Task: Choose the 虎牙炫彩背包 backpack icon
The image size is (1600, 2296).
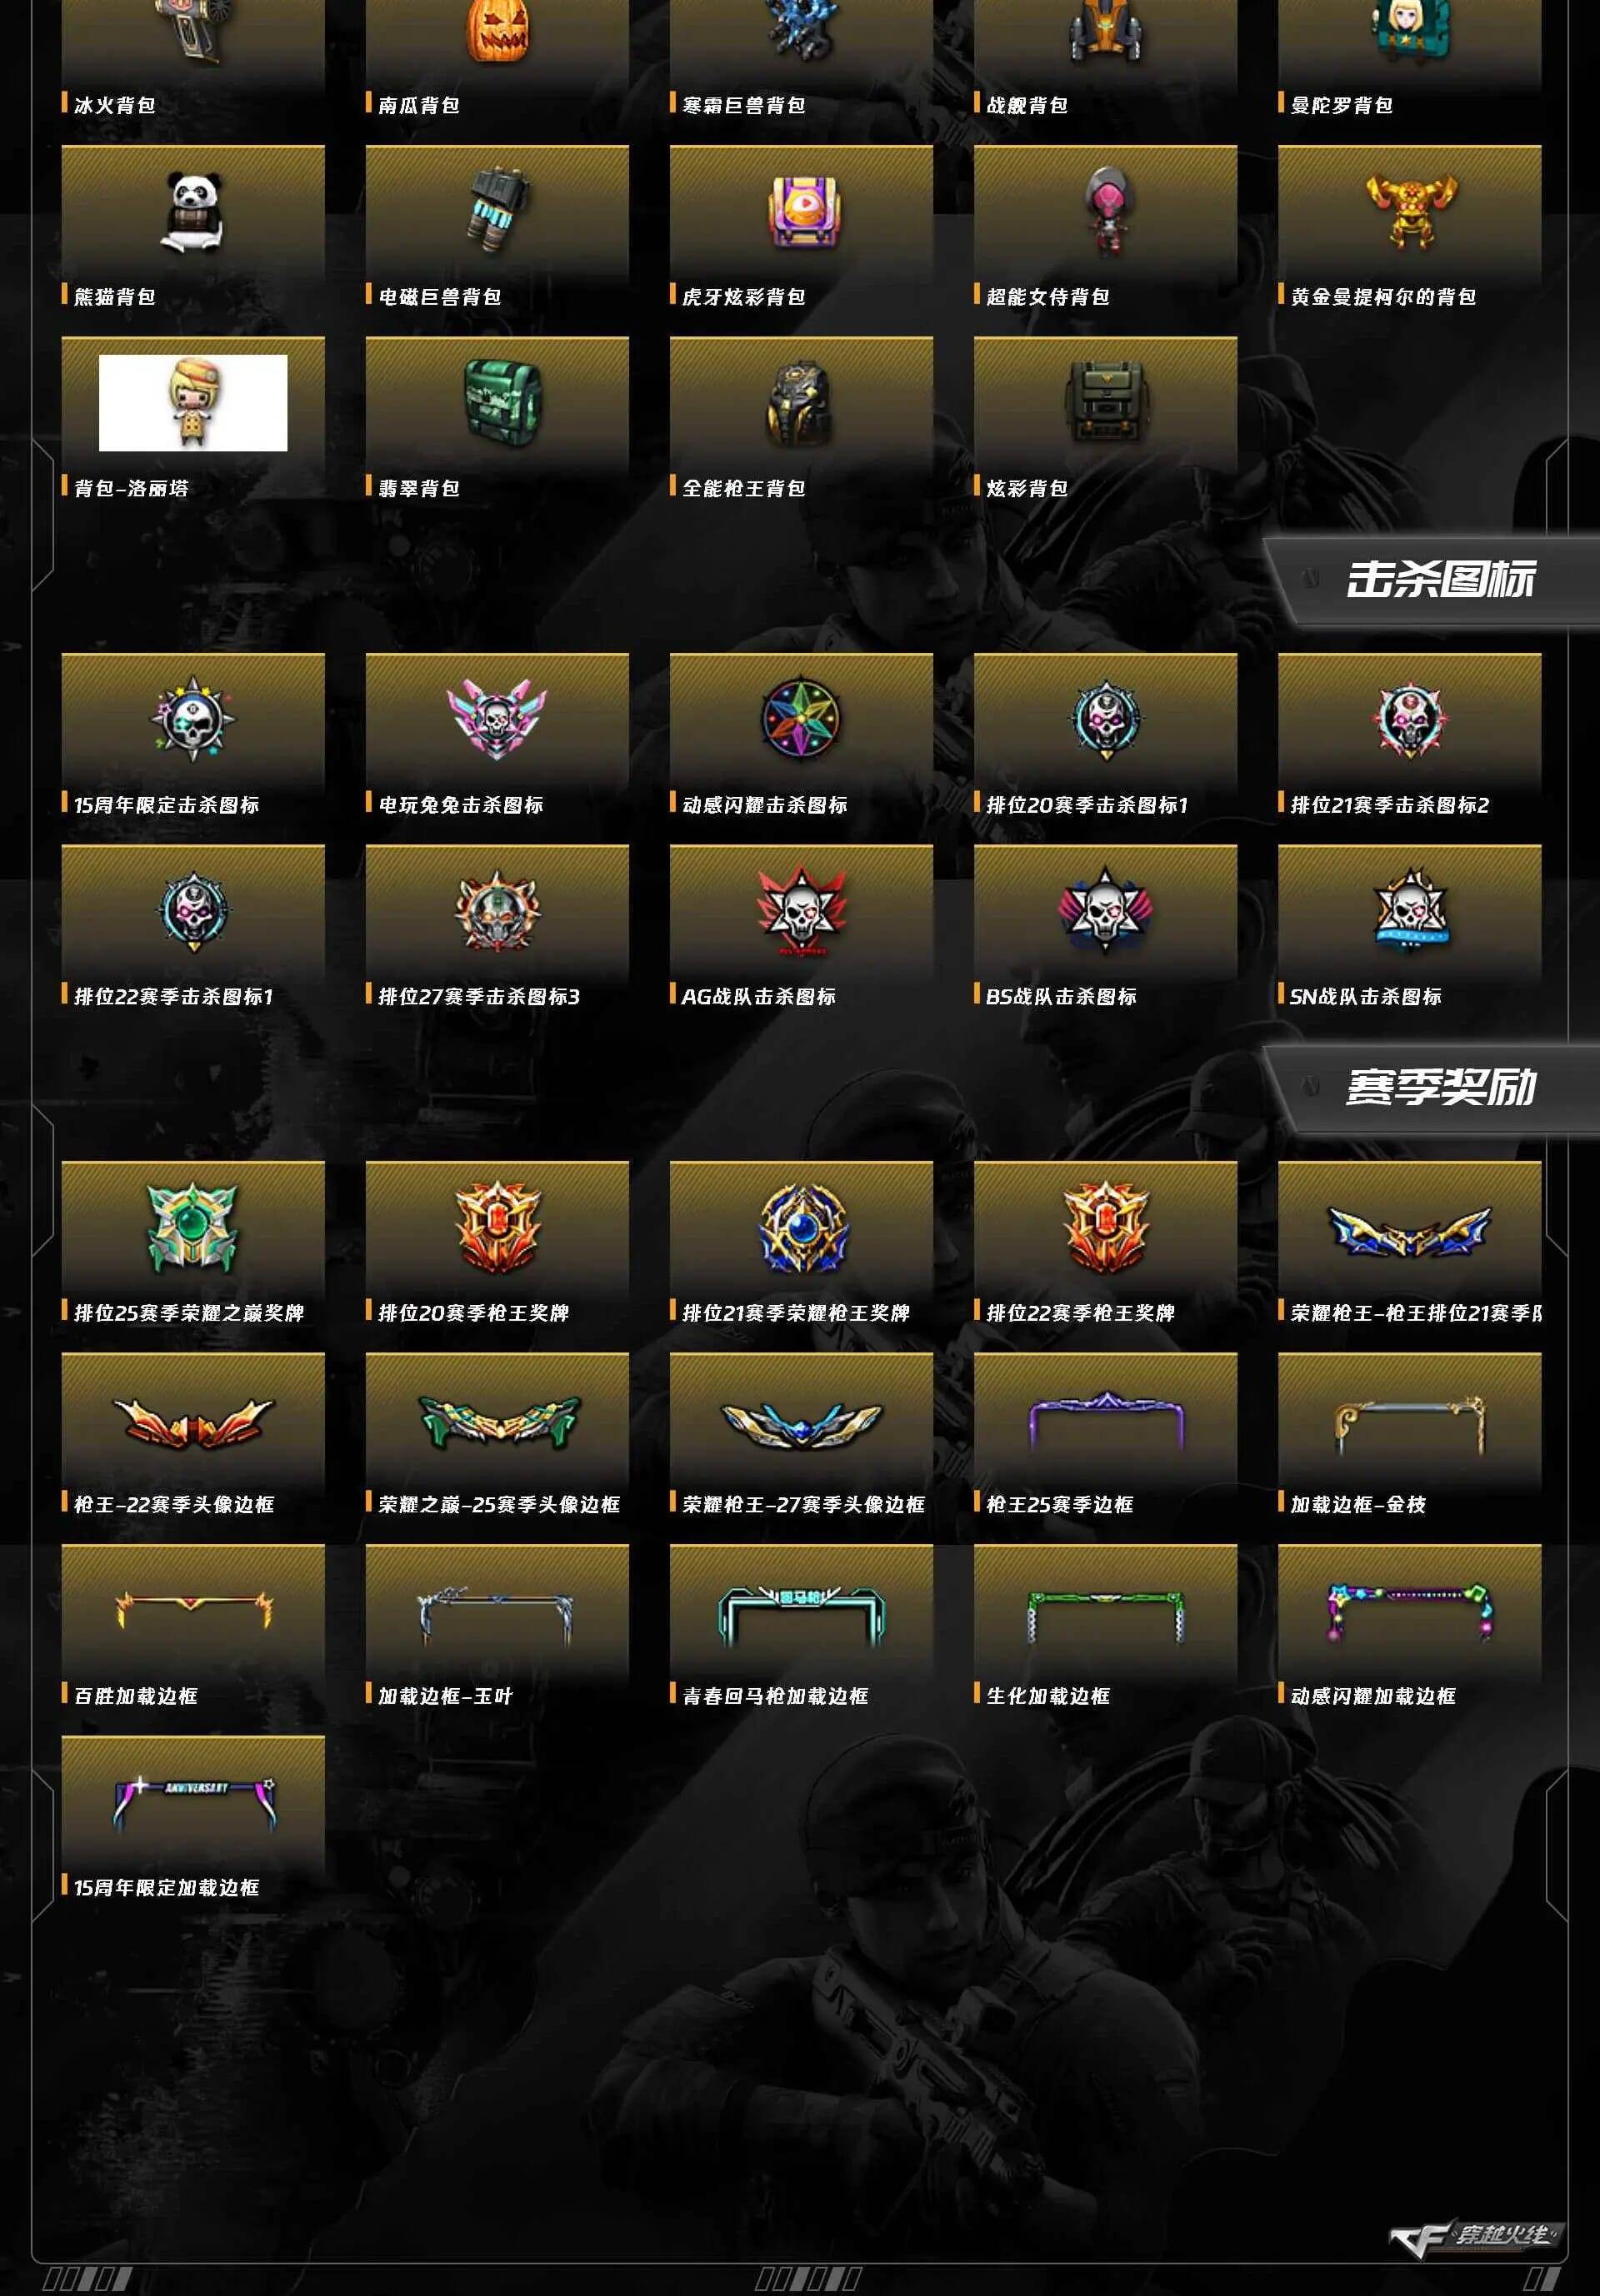Action: (x=802, y=211)
